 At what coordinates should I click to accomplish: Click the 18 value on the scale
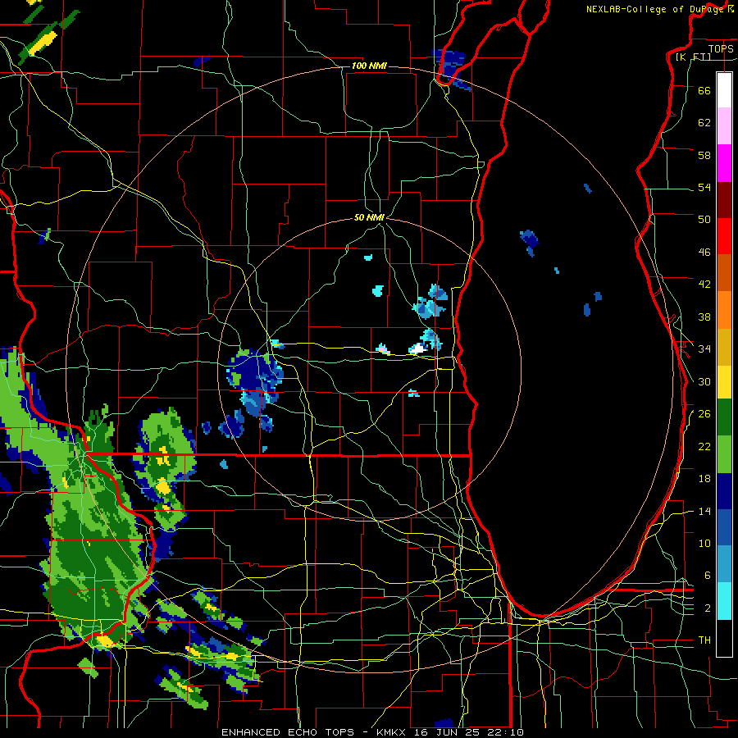click(x=704, y=479)
